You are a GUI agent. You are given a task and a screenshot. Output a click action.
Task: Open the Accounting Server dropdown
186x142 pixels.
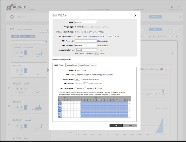tap(85, 50)
